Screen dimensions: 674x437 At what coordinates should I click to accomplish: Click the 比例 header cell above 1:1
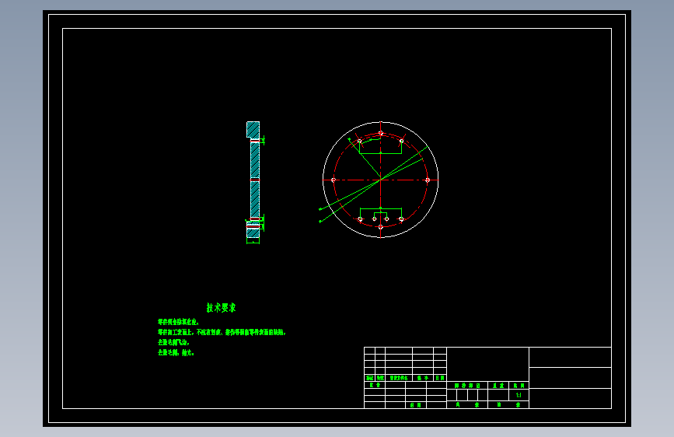pos(519,386)
